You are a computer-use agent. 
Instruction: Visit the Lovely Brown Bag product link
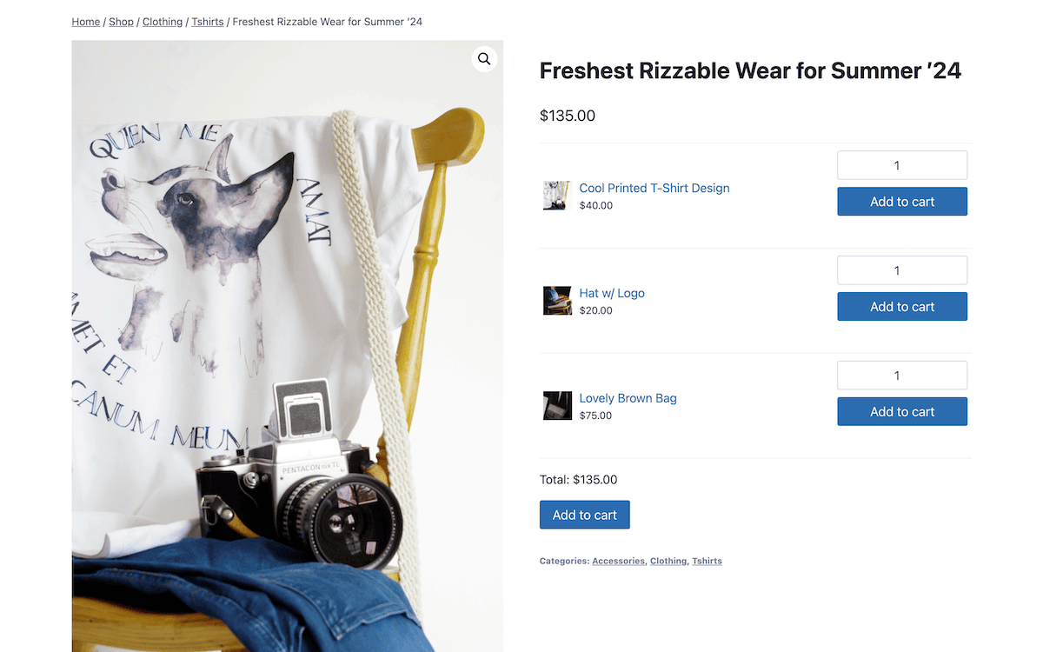628,398
